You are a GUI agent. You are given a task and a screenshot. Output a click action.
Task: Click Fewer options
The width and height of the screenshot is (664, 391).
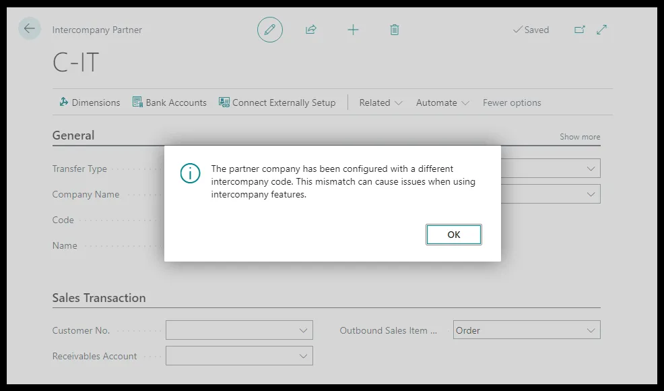coord(512,102)
